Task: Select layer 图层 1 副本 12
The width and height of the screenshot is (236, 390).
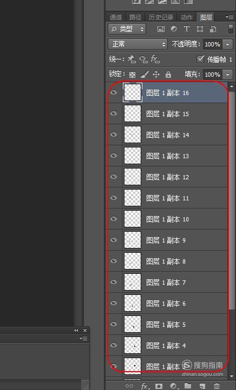Action: [x=167, y=177]
